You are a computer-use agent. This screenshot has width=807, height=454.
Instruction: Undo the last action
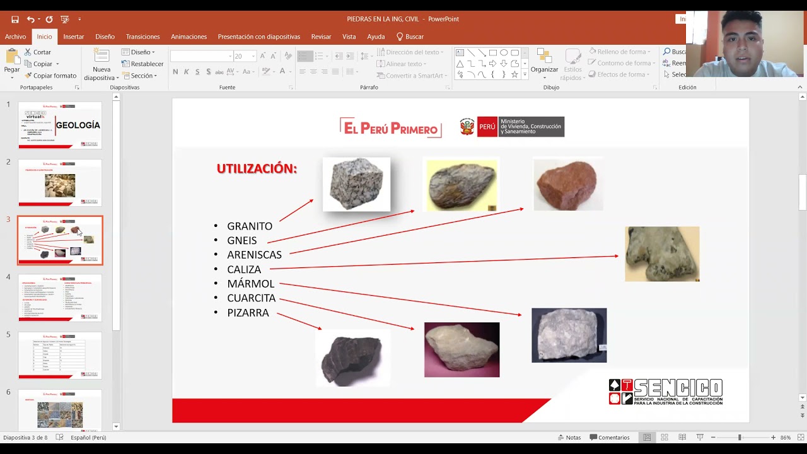click(30, 20)
